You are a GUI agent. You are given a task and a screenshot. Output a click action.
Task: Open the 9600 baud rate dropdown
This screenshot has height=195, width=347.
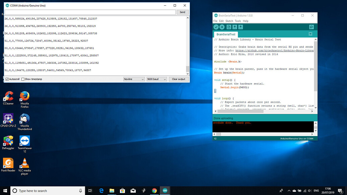(156, 79)
